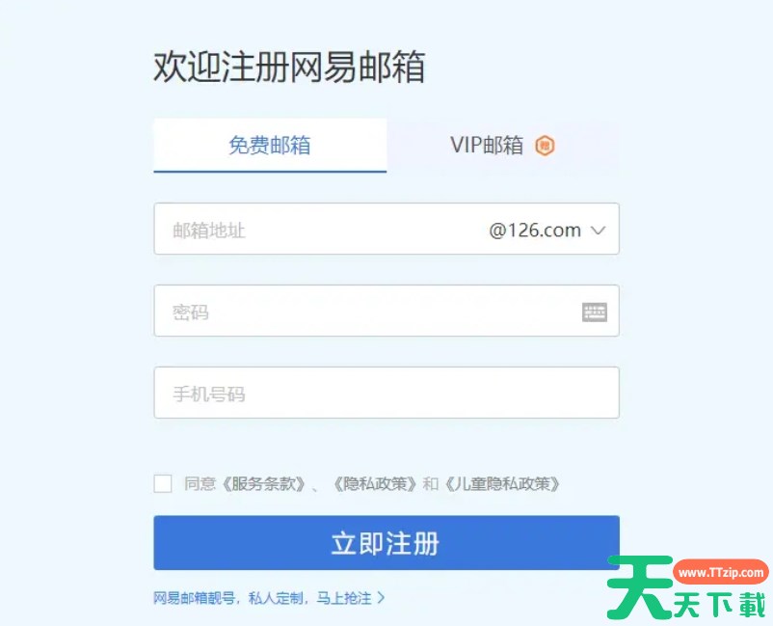Focus the 密码 password field
This screenshot has width=773, height=626.
(386, 311)
